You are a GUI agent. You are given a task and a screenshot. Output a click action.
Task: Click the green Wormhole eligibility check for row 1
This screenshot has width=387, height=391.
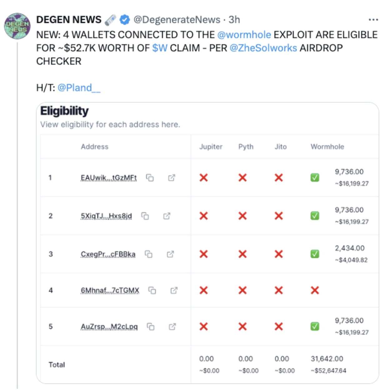click(315, 177)
